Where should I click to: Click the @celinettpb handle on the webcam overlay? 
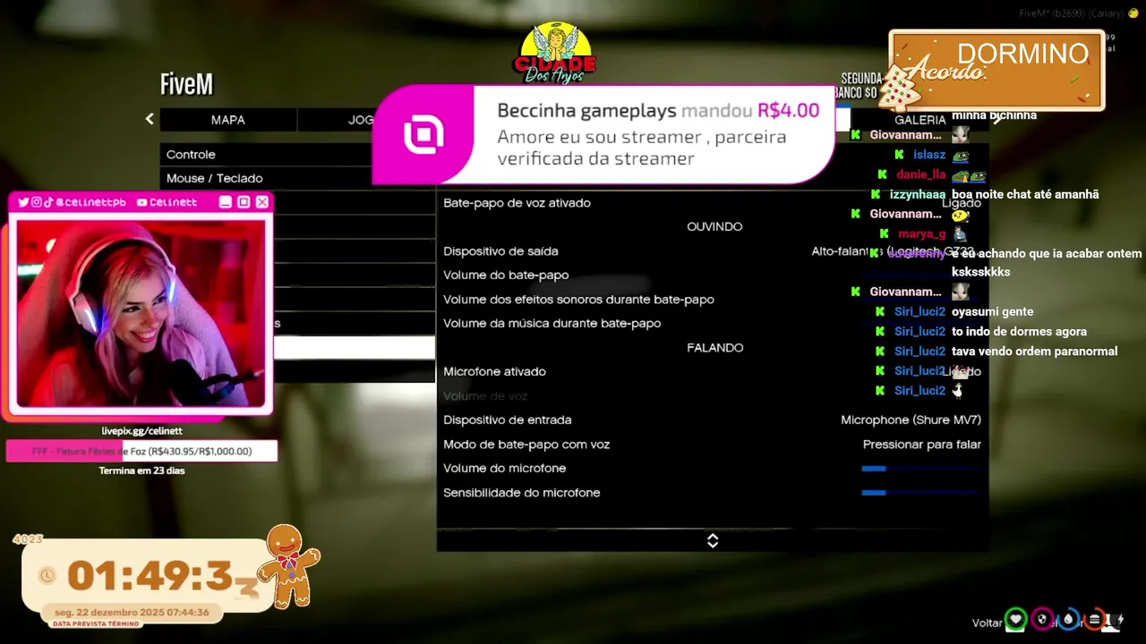pos(92,202)
